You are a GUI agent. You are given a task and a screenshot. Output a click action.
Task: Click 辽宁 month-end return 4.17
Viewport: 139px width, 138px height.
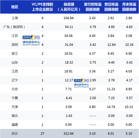tap(129, 80)
